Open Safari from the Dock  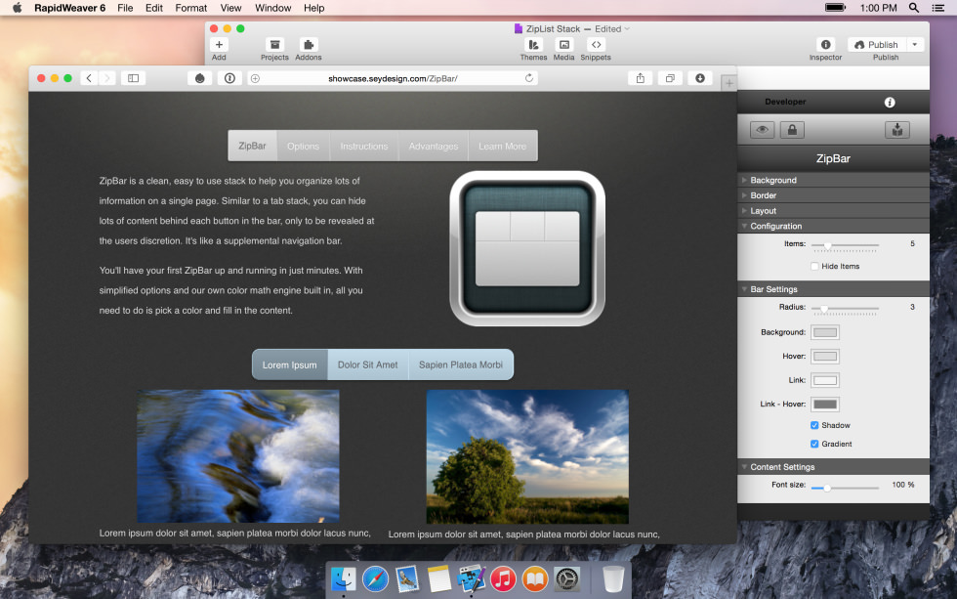(375, 578)
